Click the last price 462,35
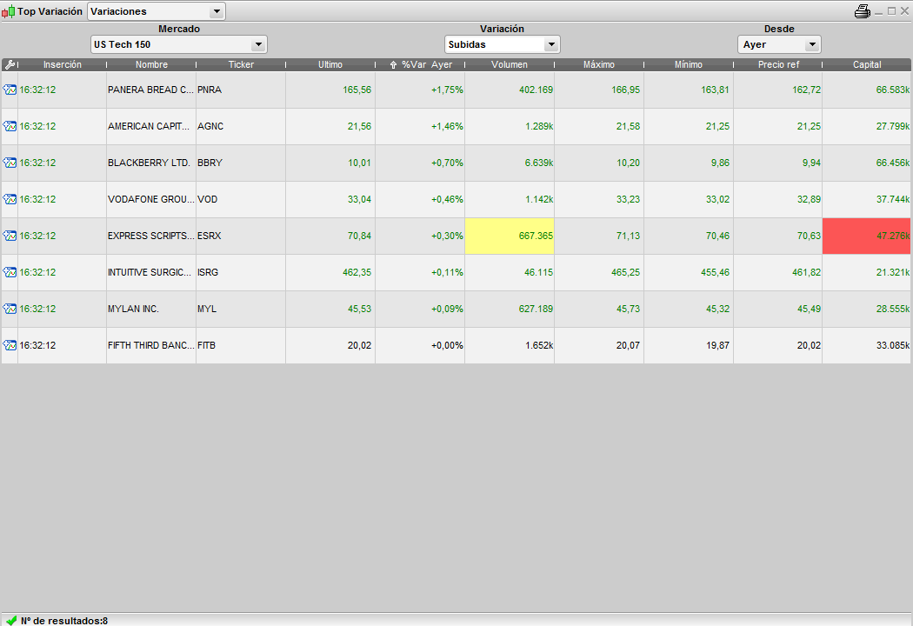The width and height of the screenshot is (913, 626). pos(357,272)
